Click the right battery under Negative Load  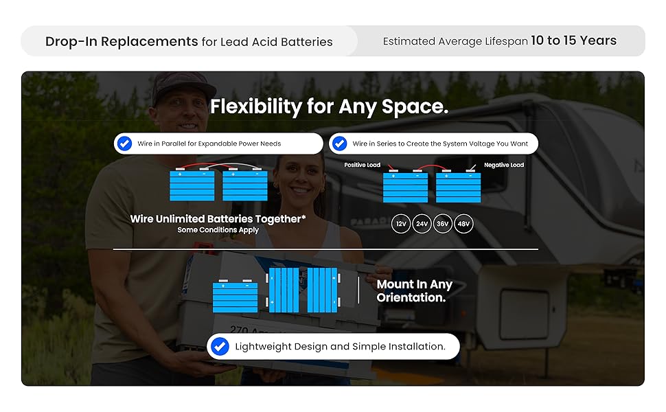(x=459, y=187)
